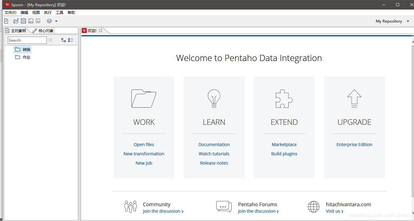Open the 帮助 menu

click(71, 13)
